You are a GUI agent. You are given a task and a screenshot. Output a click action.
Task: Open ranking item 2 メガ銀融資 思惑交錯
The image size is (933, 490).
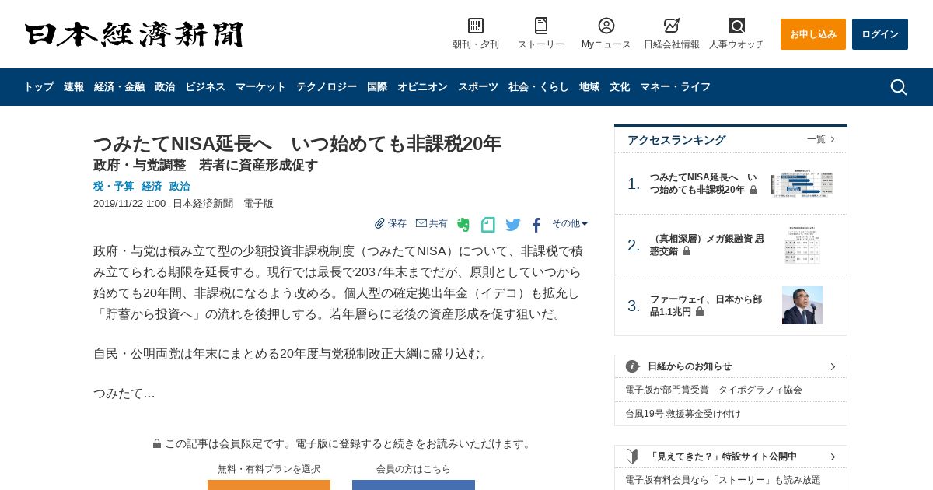707,245
